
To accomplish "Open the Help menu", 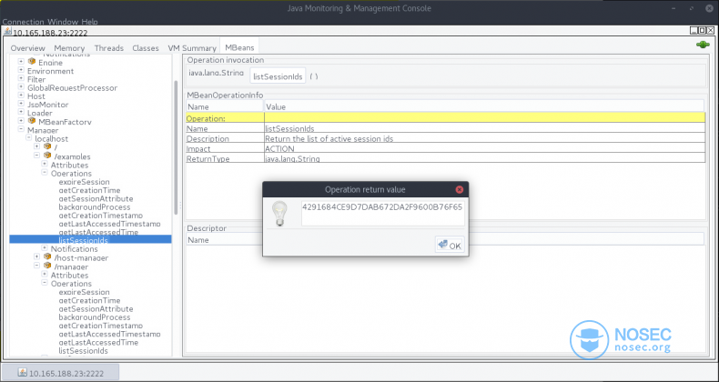I will point(89,22).
